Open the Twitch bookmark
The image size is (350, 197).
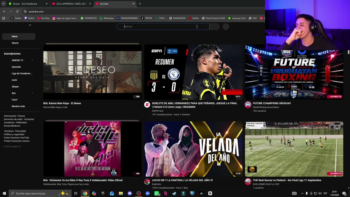tap(29, 18)
